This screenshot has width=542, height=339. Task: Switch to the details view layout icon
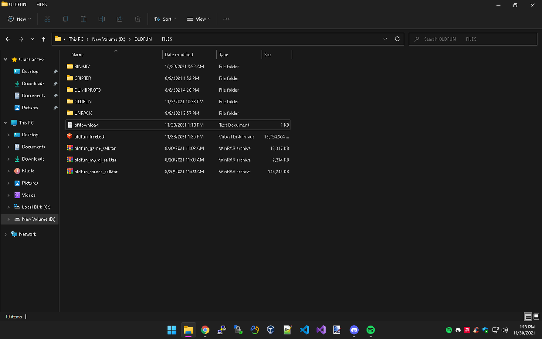(x=528, y=317)
